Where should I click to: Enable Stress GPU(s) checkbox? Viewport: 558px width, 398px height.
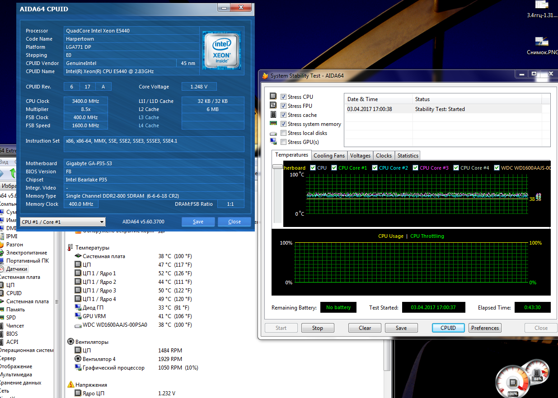tap(283, 142)
